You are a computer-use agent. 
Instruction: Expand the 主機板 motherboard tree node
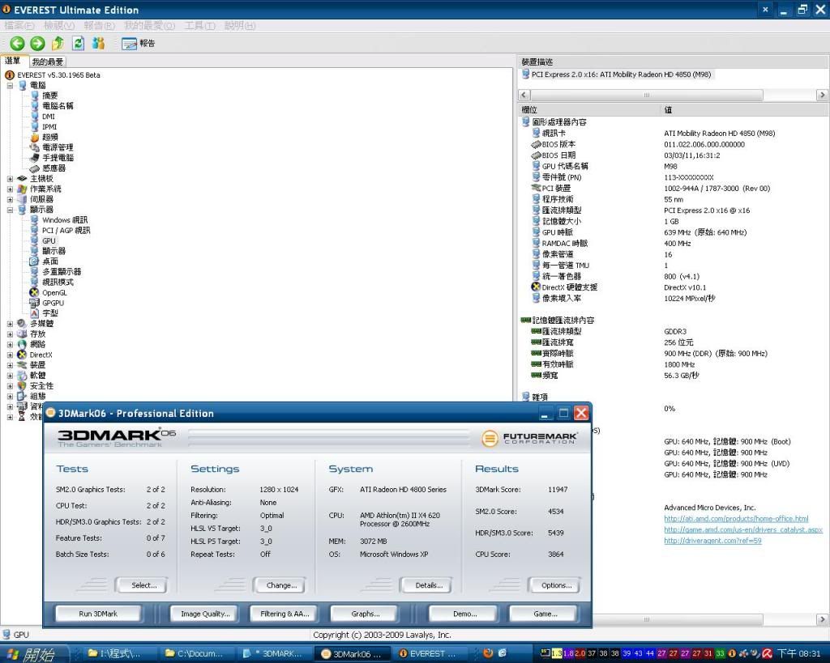[x=10, y=179]
